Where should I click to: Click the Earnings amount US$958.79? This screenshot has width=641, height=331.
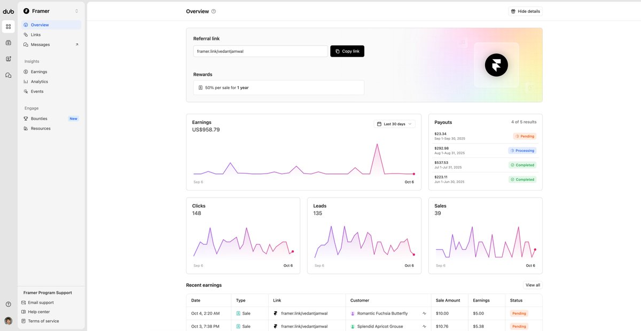(206, 130)
